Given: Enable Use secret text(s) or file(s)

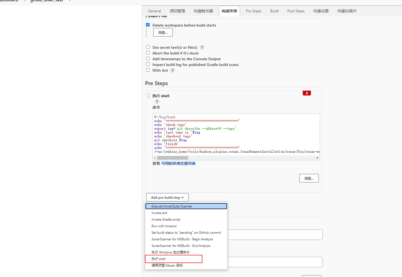Looking at the screenshot, I should click(148, 47).
